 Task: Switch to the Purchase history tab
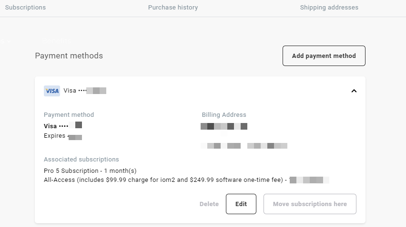click(173, 8)
